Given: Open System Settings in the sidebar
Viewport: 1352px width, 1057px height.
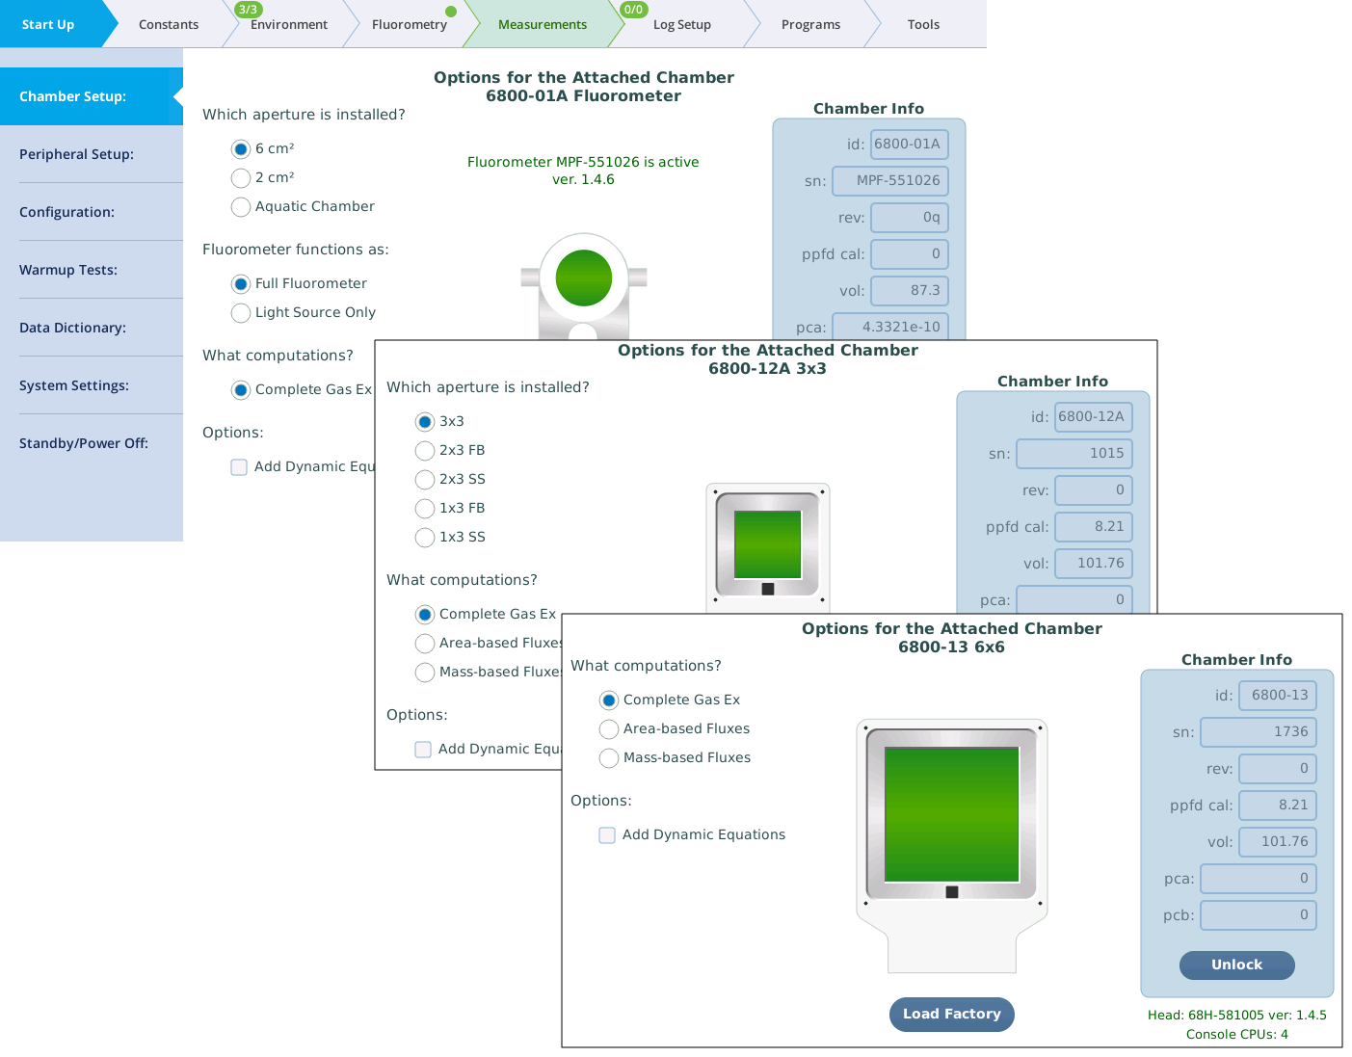Looking at the screenshot, I should coord(92,385).
